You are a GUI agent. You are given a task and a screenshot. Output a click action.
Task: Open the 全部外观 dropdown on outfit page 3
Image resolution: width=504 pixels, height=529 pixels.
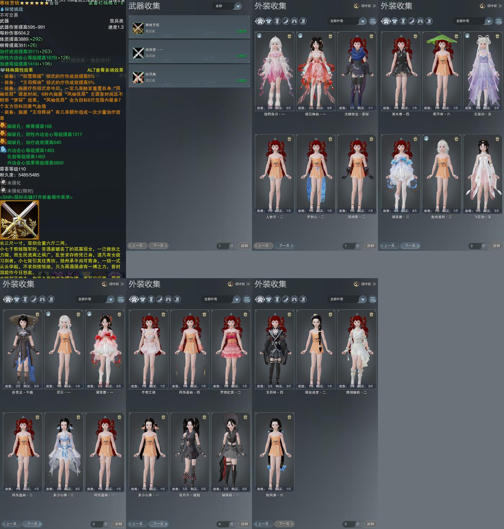[x=96, y=299]
